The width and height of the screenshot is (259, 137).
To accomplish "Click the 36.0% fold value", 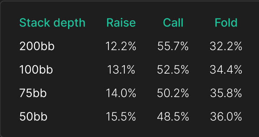I will click(x=226, y=116).
